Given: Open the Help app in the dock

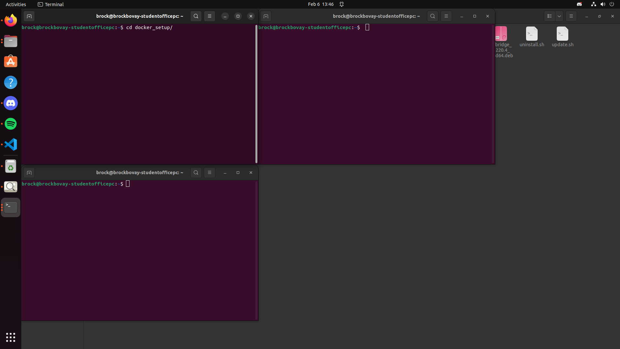Looking at the screenshot, I should tap(11, 82).
